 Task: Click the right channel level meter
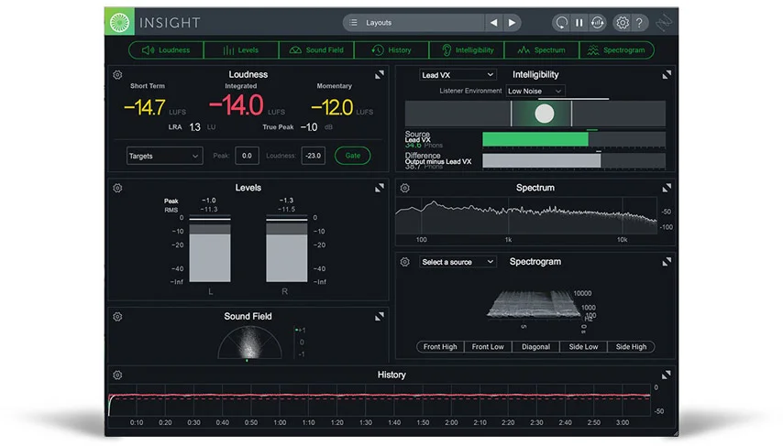click(287, 249)
